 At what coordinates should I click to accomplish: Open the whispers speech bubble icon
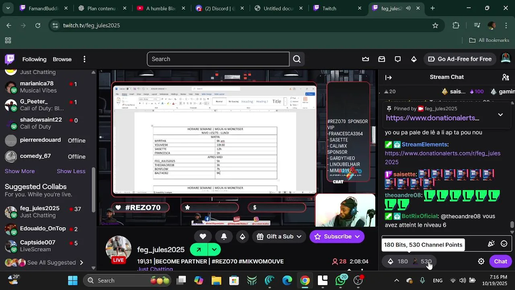coord(398,59)
